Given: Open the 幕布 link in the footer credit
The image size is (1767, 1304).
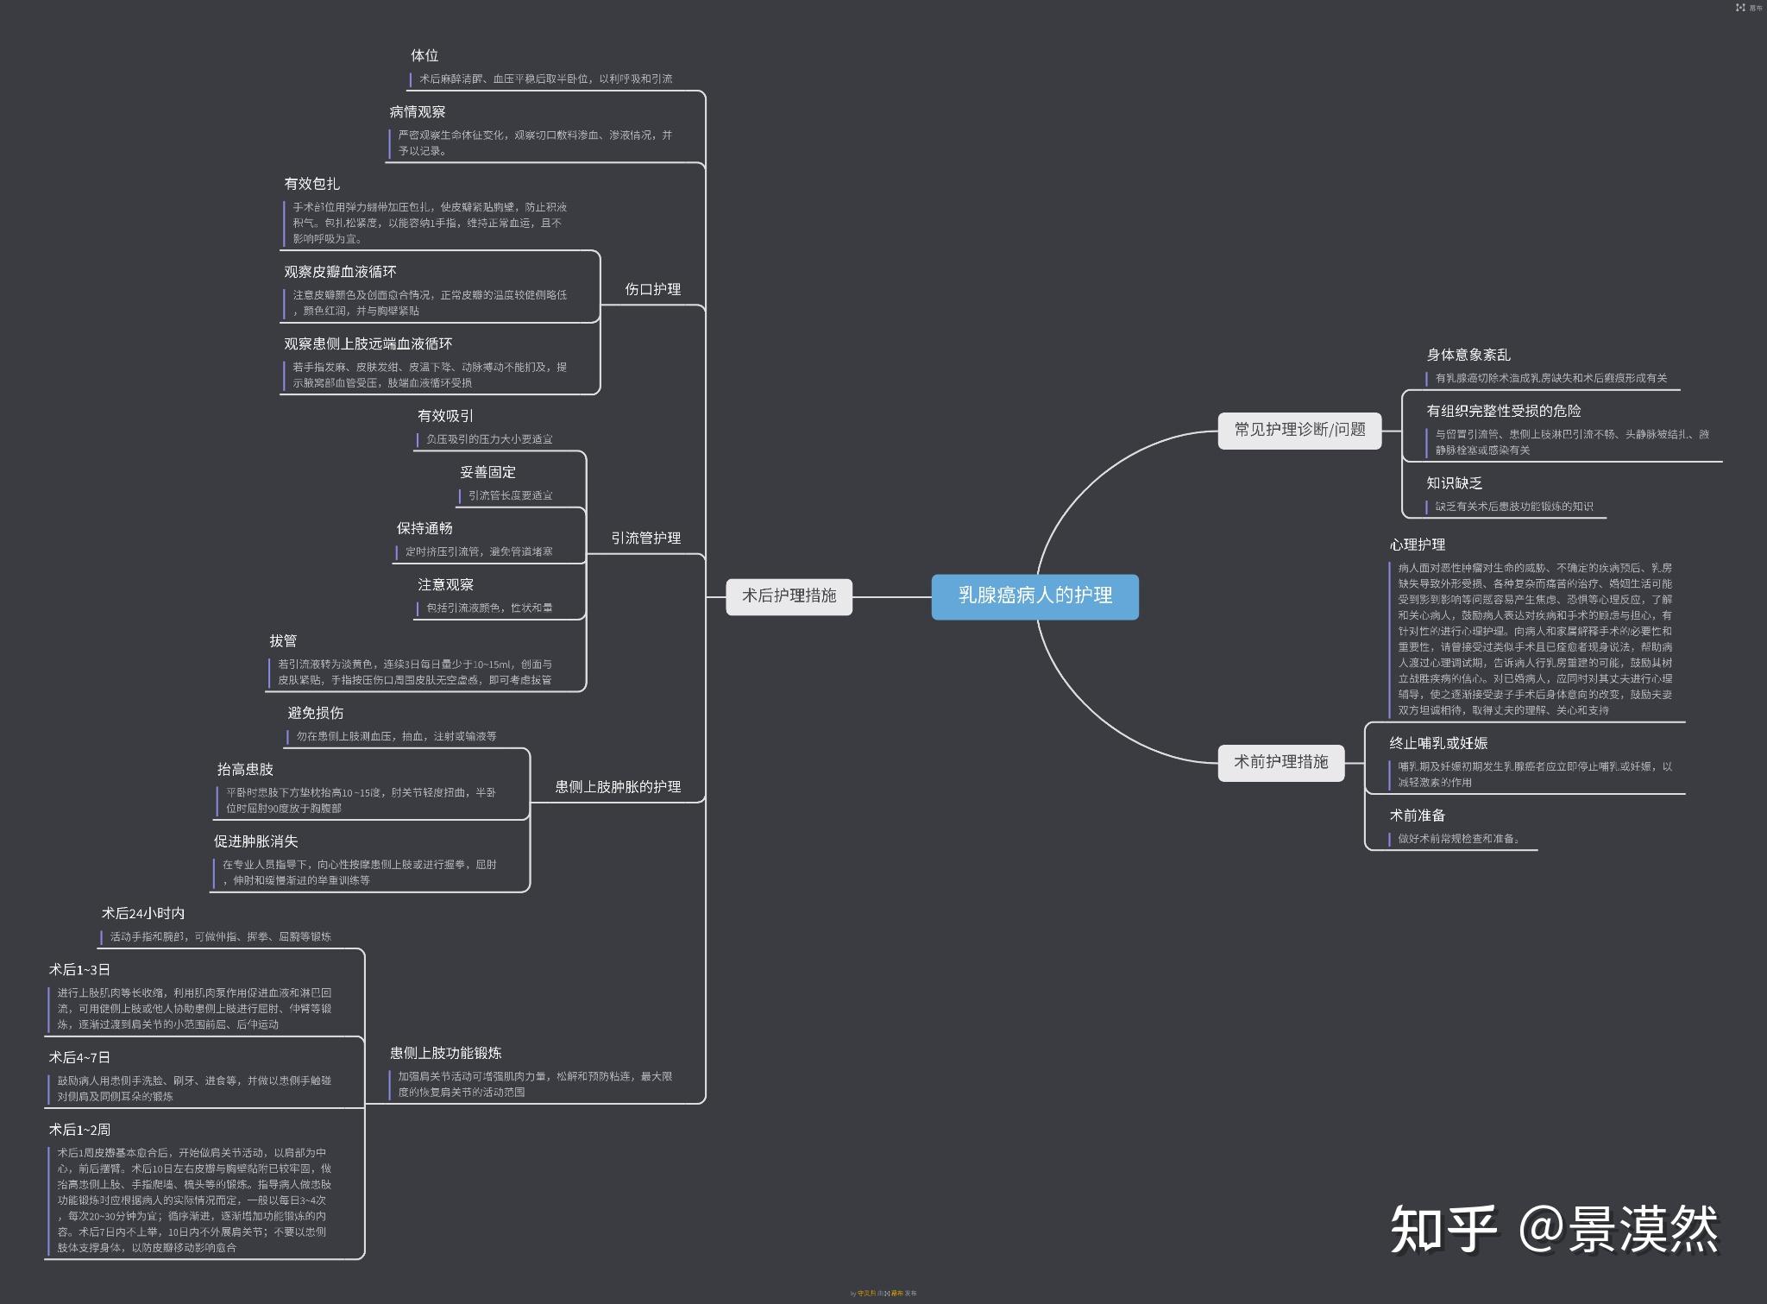Looking at the screenshot, I should click(x=896, y=1293).
